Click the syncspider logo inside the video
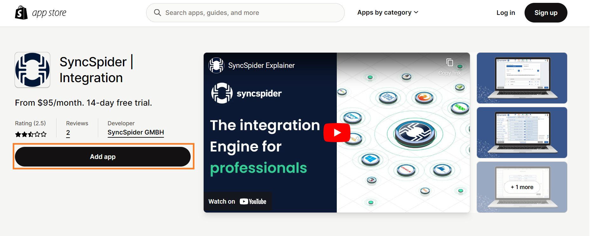590x236 pixels. click(247, 93)
